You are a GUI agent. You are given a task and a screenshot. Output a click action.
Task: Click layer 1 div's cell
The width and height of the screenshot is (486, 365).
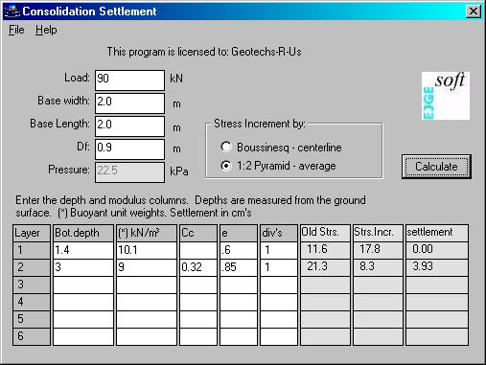[279, 250]
